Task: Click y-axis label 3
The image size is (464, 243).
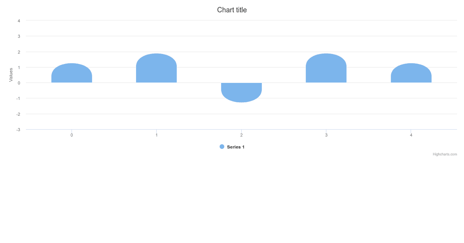Action: click(19, 36)
